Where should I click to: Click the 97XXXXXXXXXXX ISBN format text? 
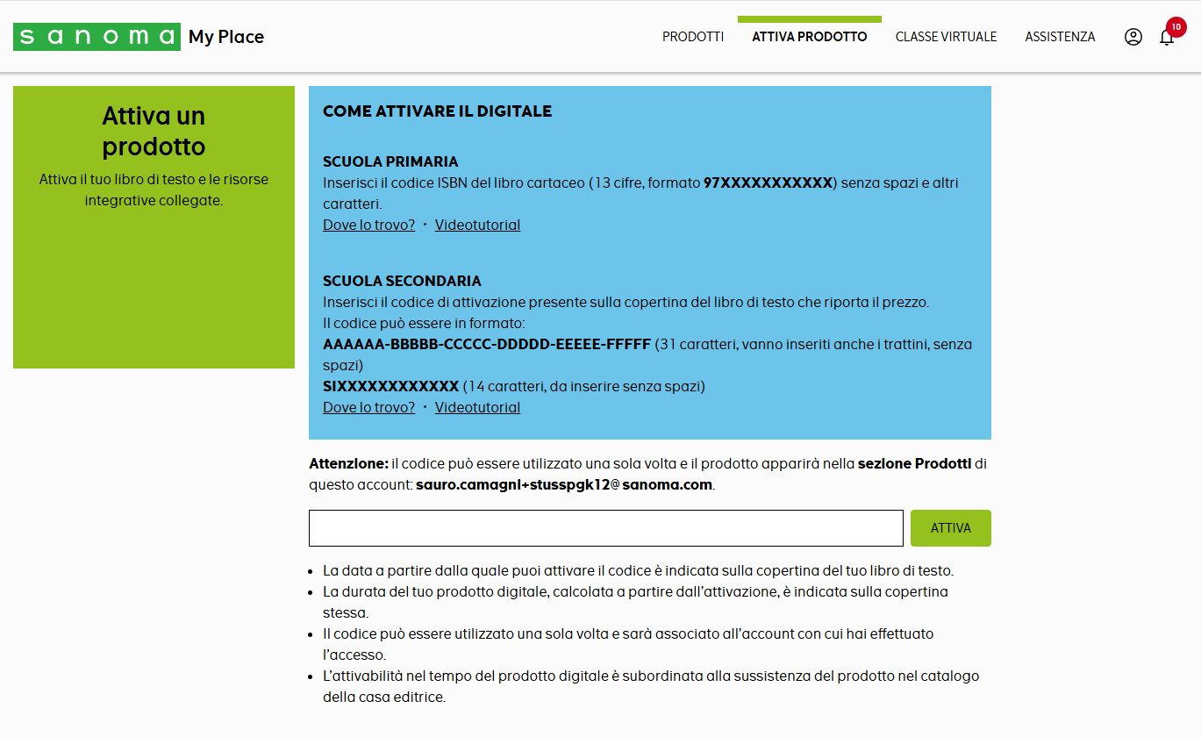[768, 182]
